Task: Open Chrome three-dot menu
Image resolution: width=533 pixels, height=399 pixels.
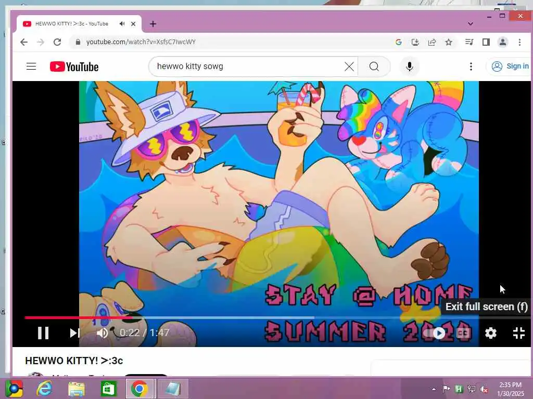Action: click(519, 42)
